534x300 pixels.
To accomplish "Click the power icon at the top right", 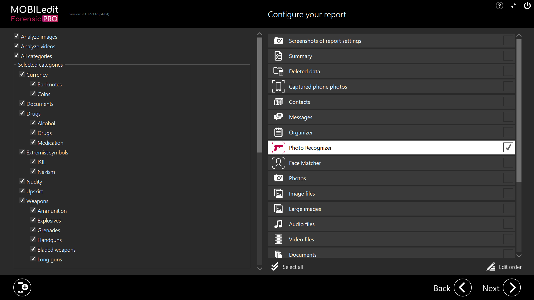I will (x=527, y=6).
